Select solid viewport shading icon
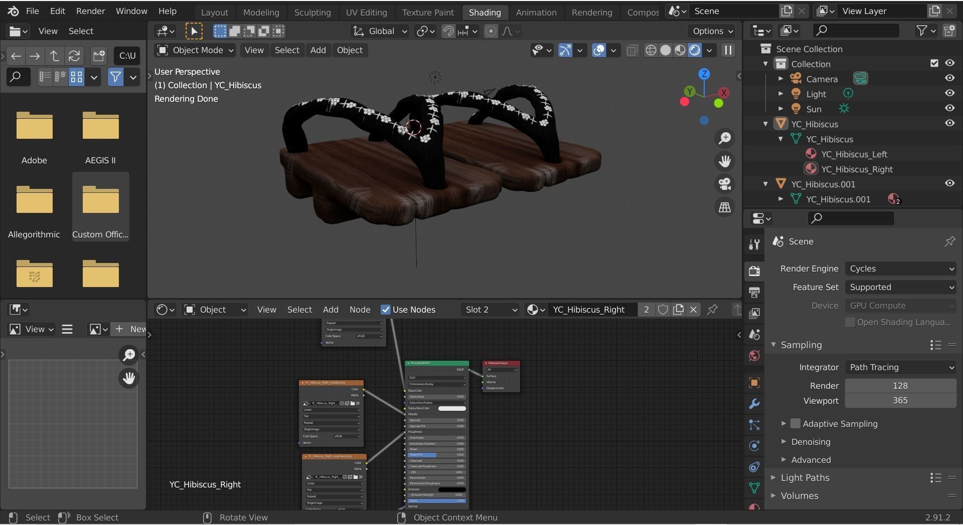 click(x=666, y=50)
